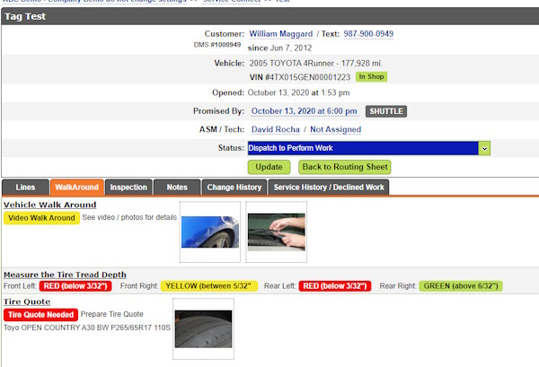Switch to the Lines tab
539x367 pixels.
(x=25, y=187)
